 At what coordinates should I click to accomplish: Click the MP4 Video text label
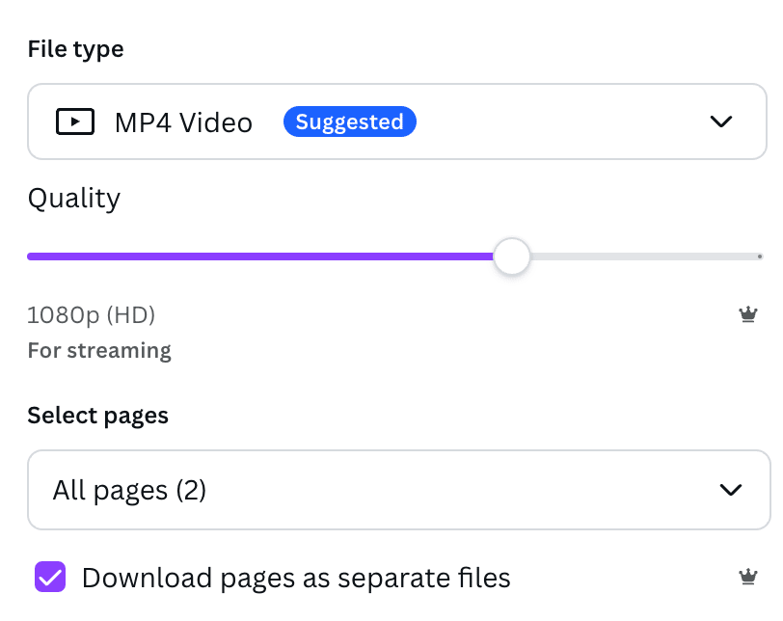click(x=183, y=122)
